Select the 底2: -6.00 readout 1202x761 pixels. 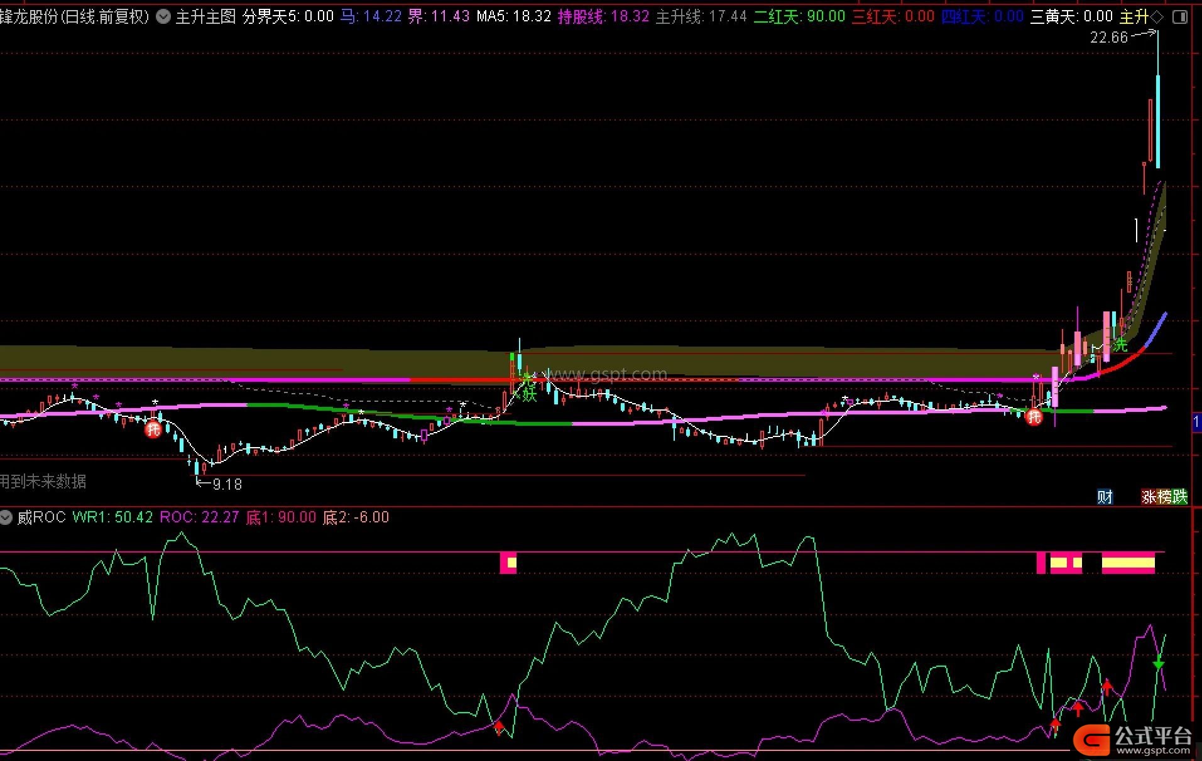(356, 517)
